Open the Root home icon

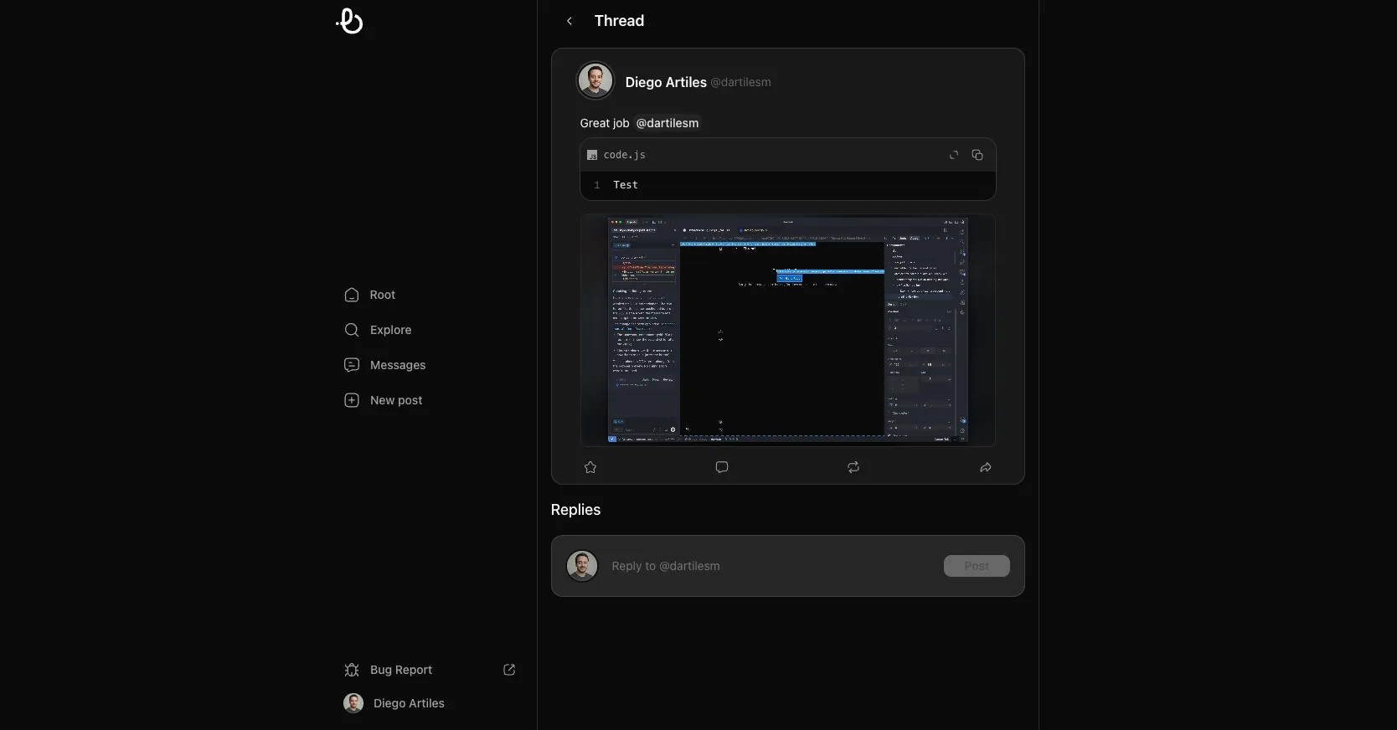click(x=352, y=295)
